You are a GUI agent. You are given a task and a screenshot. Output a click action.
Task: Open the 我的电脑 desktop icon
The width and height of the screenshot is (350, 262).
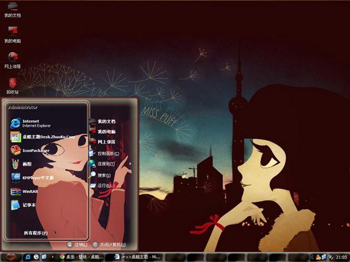[13, 35]
